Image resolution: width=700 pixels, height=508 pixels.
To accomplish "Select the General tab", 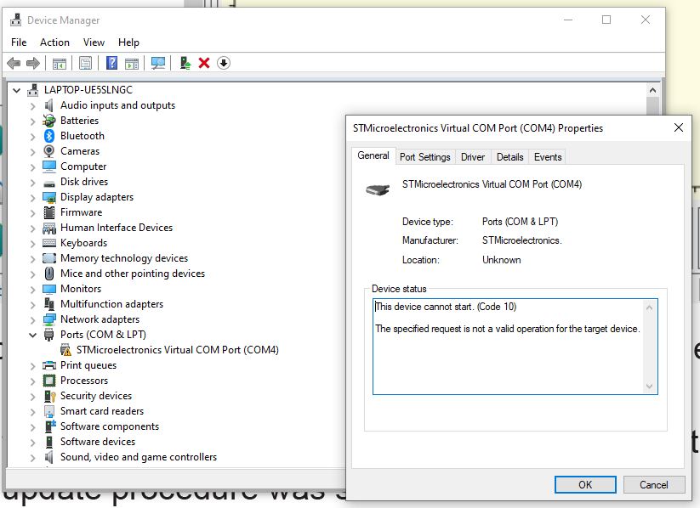I will click(373, 155).
